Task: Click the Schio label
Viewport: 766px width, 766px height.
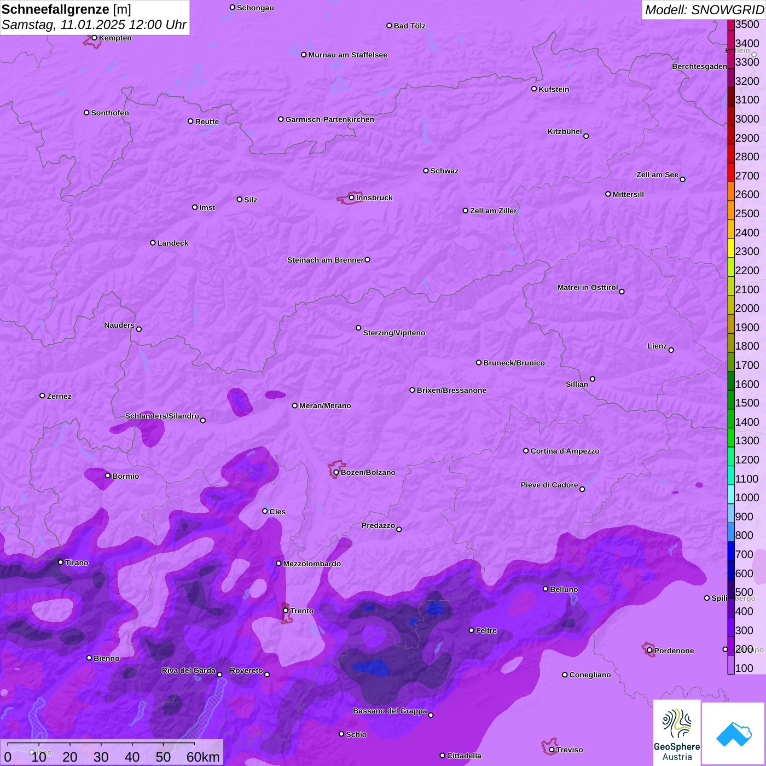Action: point(356,734)
